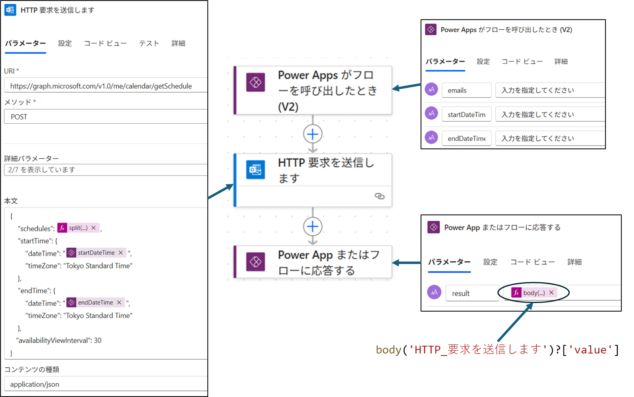Switch to 設定 tab in HTTP request panel

[x=65, y=43]
